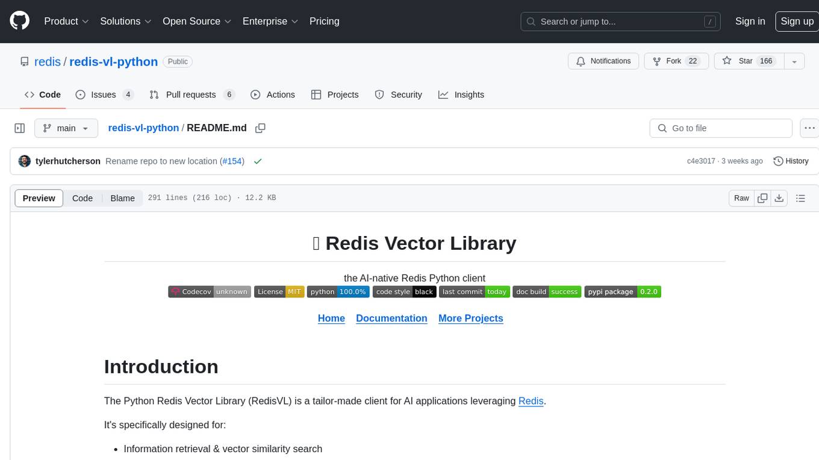This screenshot has width=819, height=460.
Task: Select the Blame view
Action: [x=122, y=198]
